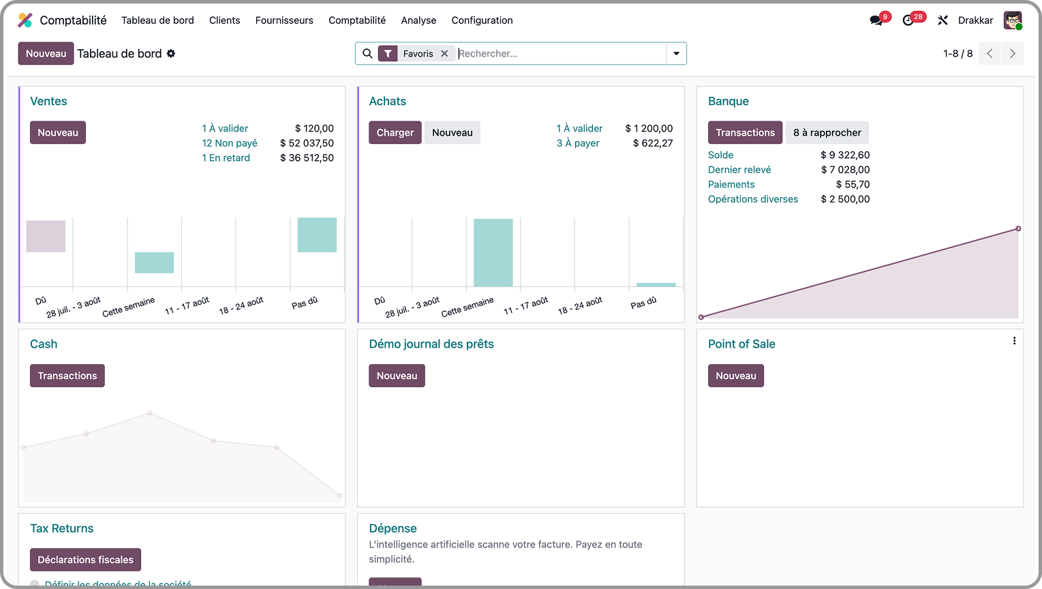Click the Charger button in Achats
This screenshot has height=589, width=1042.
click(395, 133)
